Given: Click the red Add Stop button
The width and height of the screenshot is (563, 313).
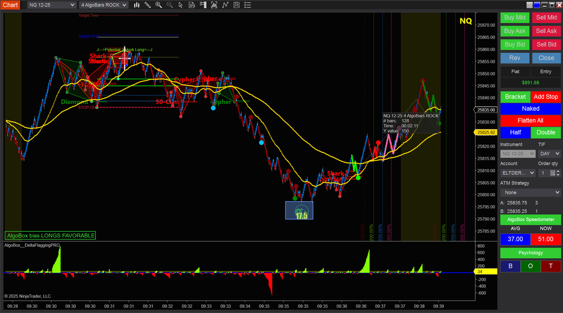Looking at the screenshot, I should pyautogui.click(x=546, y=97).
